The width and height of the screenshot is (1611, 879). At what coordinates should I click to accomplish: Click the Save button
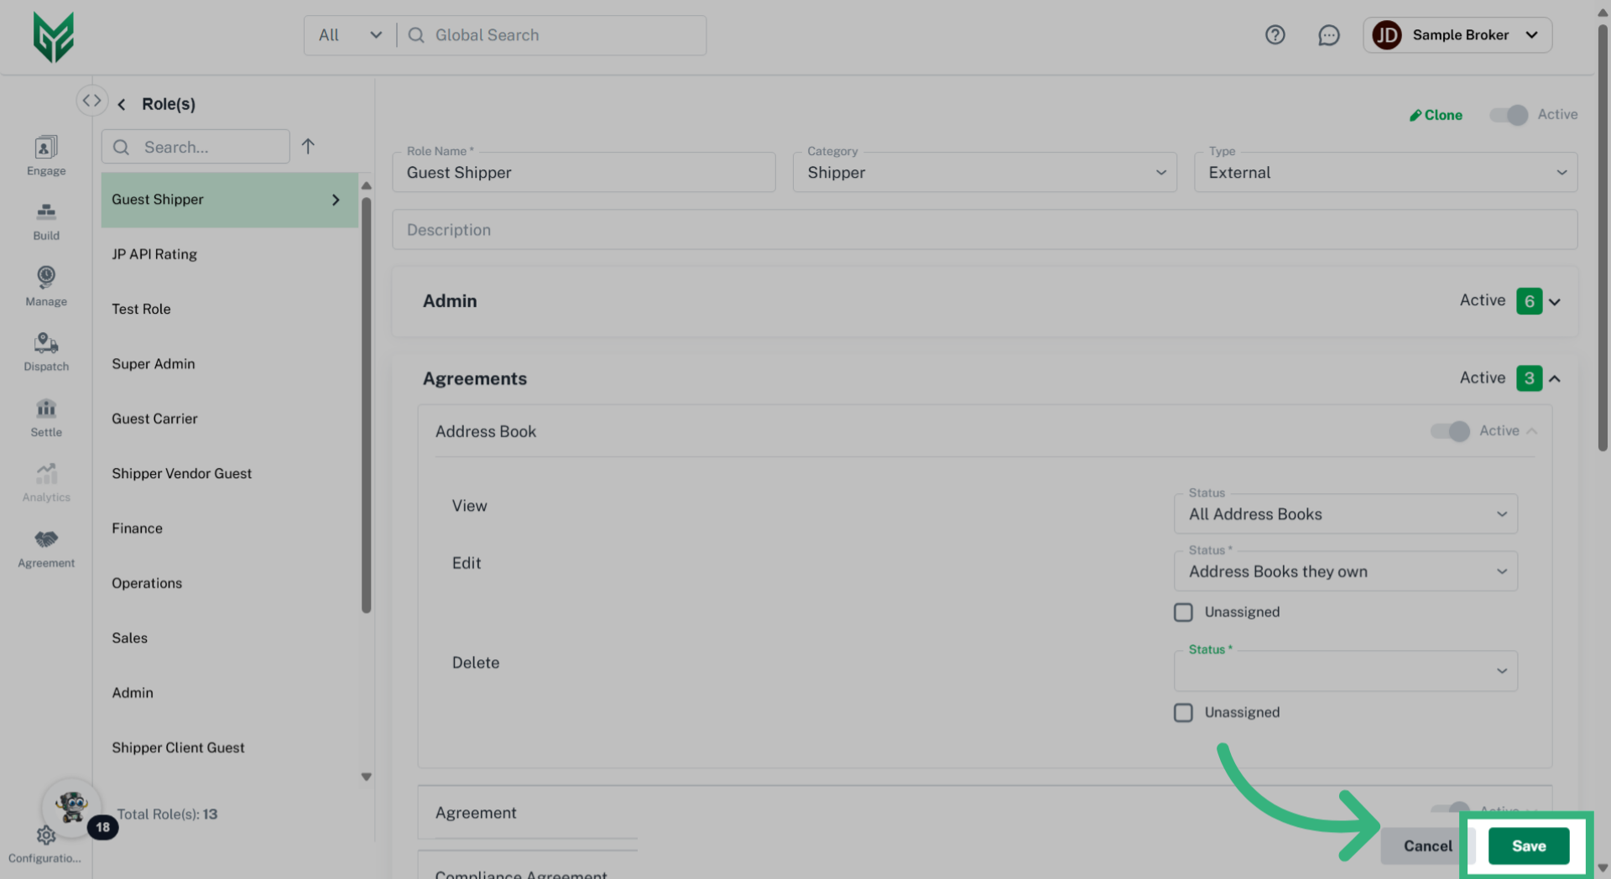pos(1528,846)
